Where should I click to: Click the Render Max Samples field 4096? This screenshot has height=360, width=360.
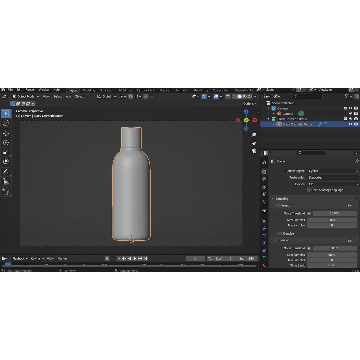332,255
